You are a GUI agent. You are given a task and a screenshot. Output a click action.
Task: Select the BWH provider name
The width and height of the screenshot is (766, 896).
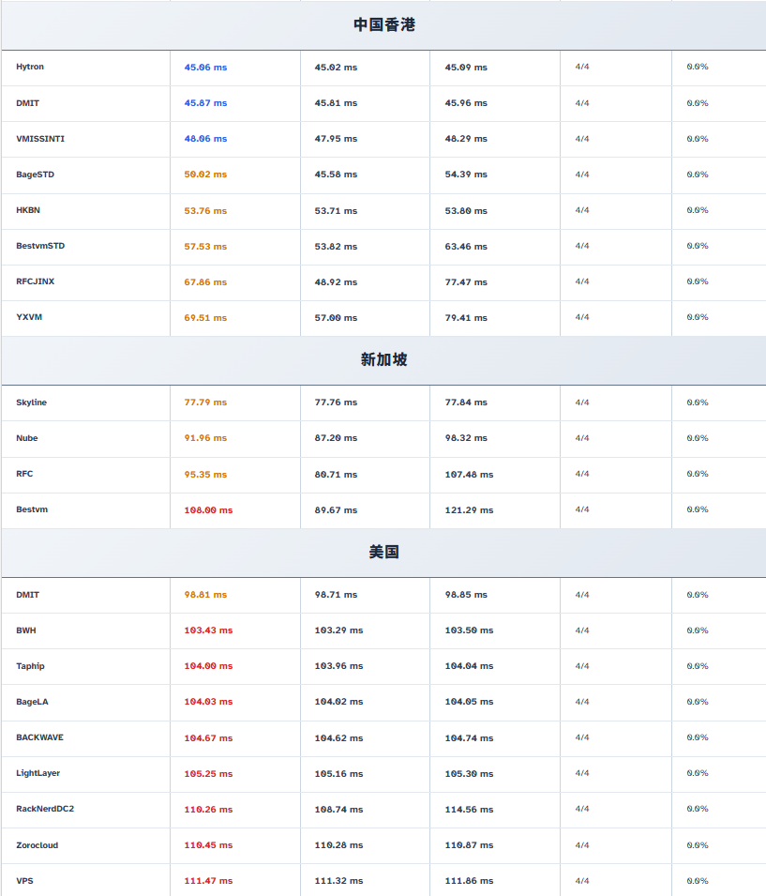[26, 630]
